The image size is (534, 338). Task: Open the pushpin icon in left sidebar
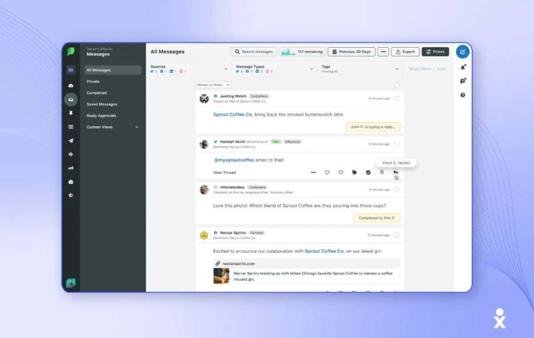(x=71, y=113)
